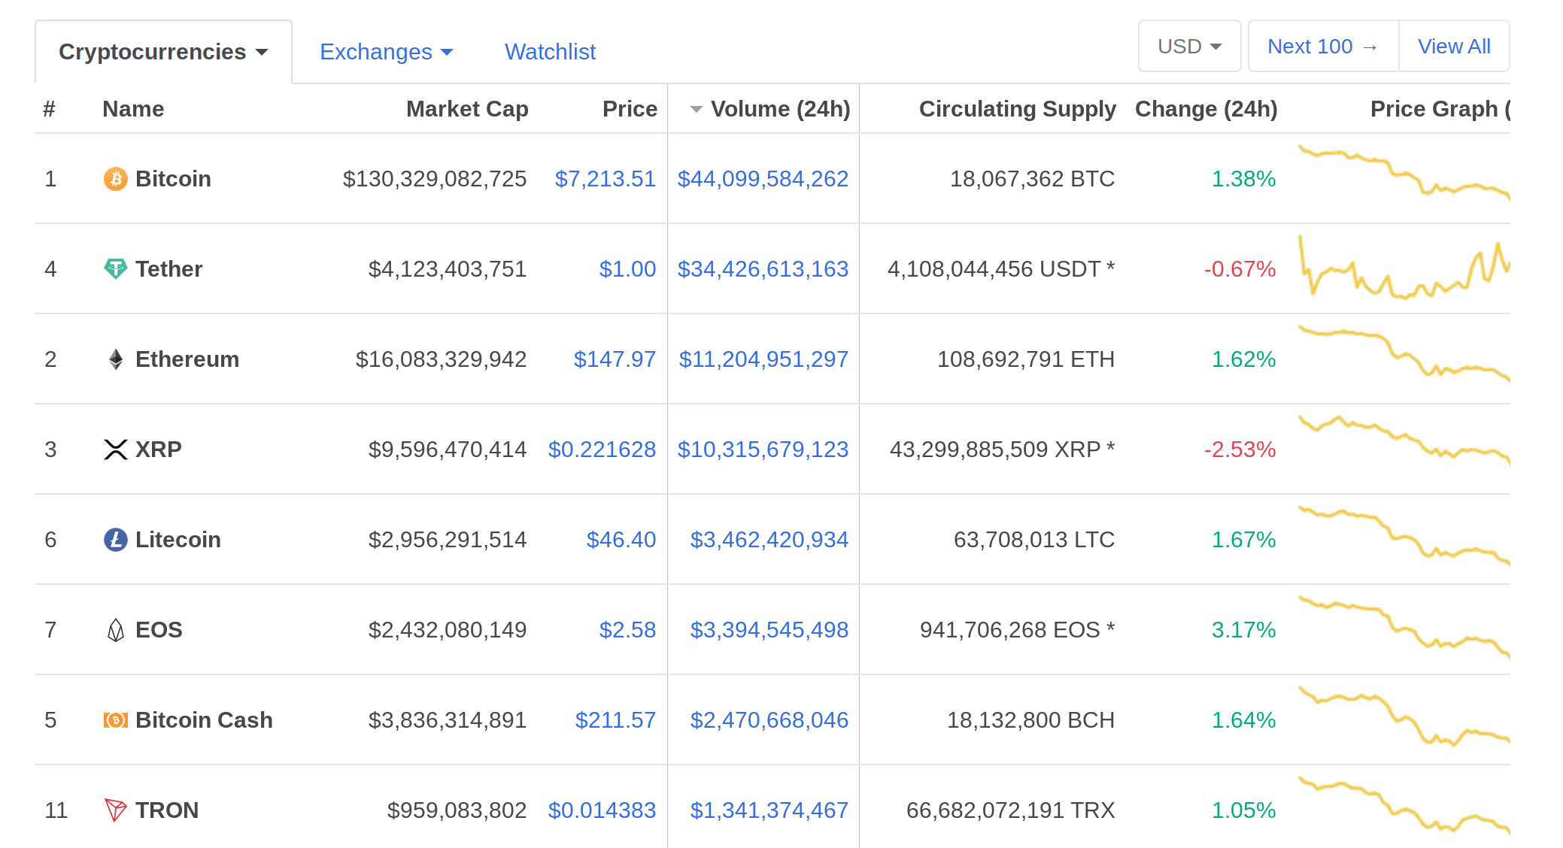Click XRP change -2.53%

coord(1240,450)
